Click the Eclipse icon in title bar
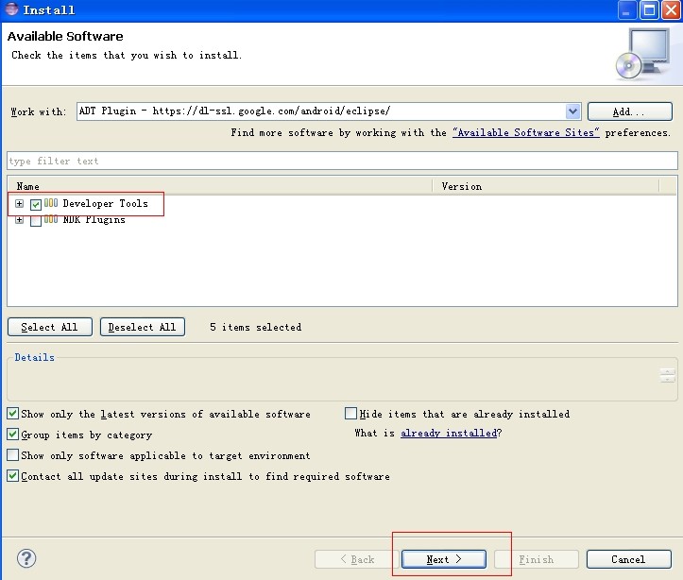This screenshot has height=580, width=683. pyautogui.click(x=10, y=10)
